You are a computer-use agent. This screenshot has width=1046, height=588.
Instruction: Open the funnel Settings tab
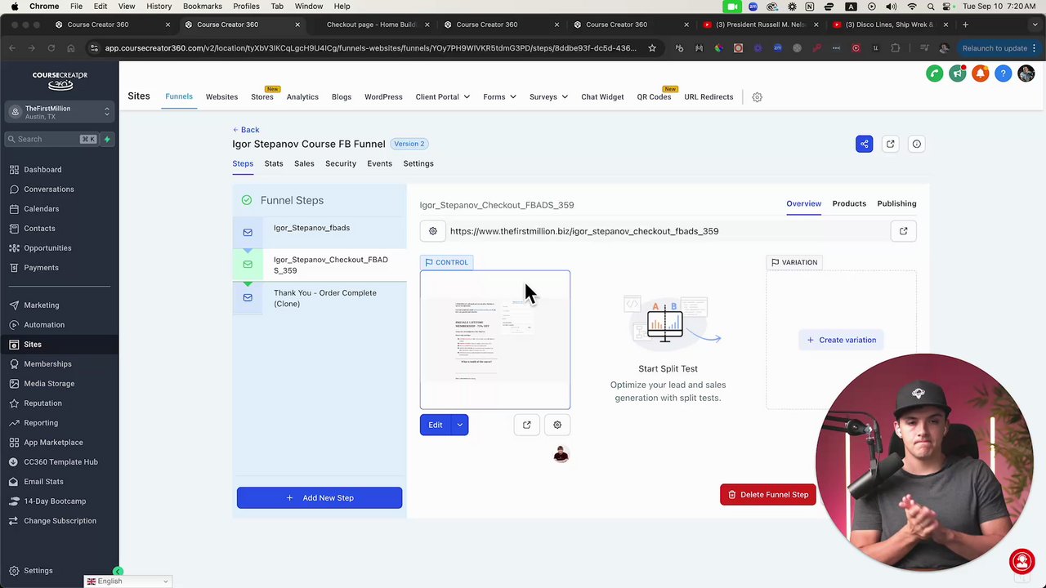418,163
